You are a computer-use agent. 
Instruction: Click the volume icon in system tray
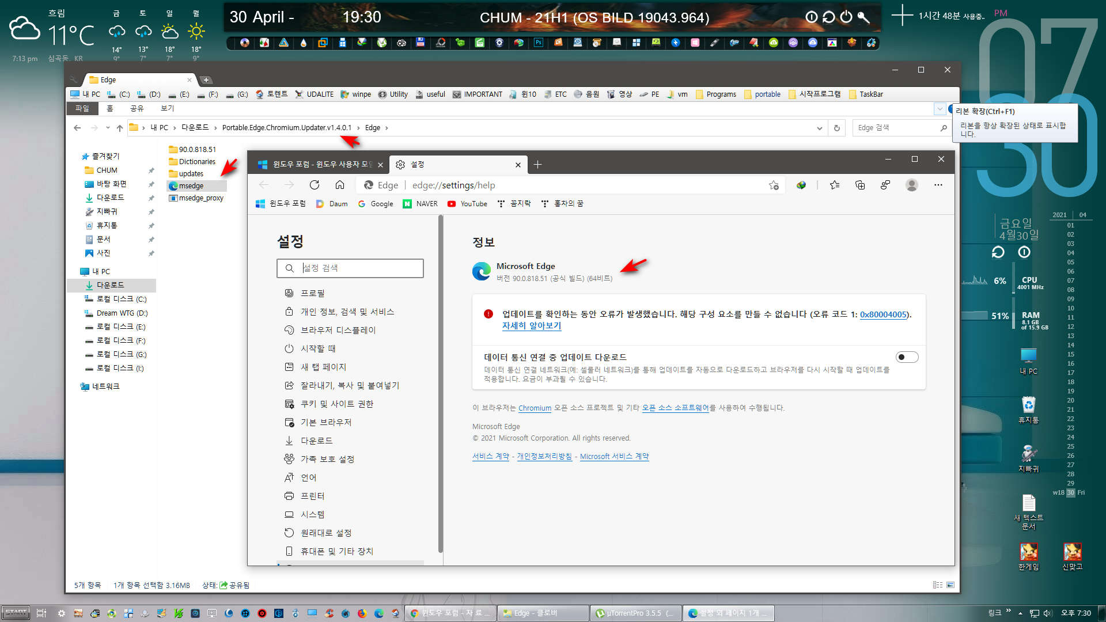point(1047,613)
